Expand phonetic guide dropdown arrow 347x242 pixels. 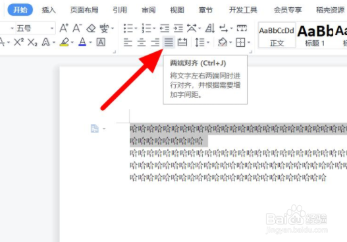click(x=113, y=28)
